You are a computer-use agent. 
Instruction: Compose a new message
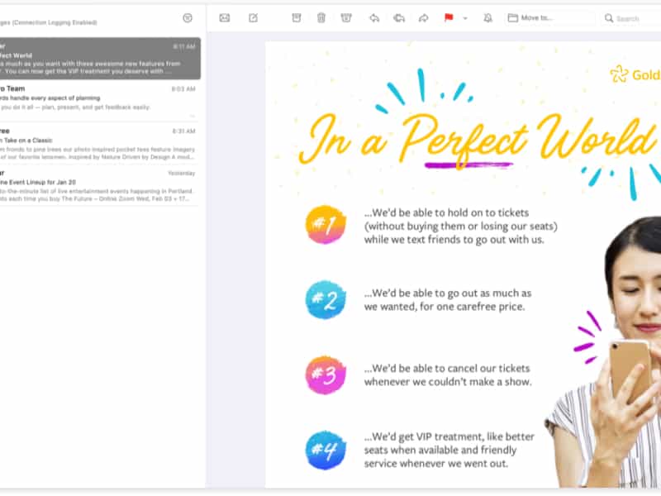tap(254, 17)
